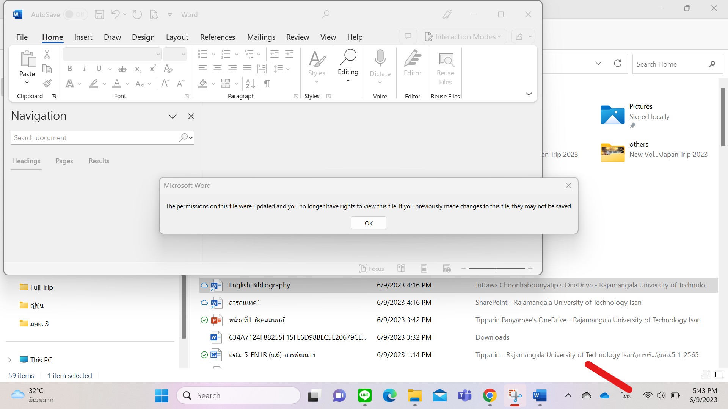Show paragraph marks
This screenshot has width=728, height=409.
click(267, 83)
